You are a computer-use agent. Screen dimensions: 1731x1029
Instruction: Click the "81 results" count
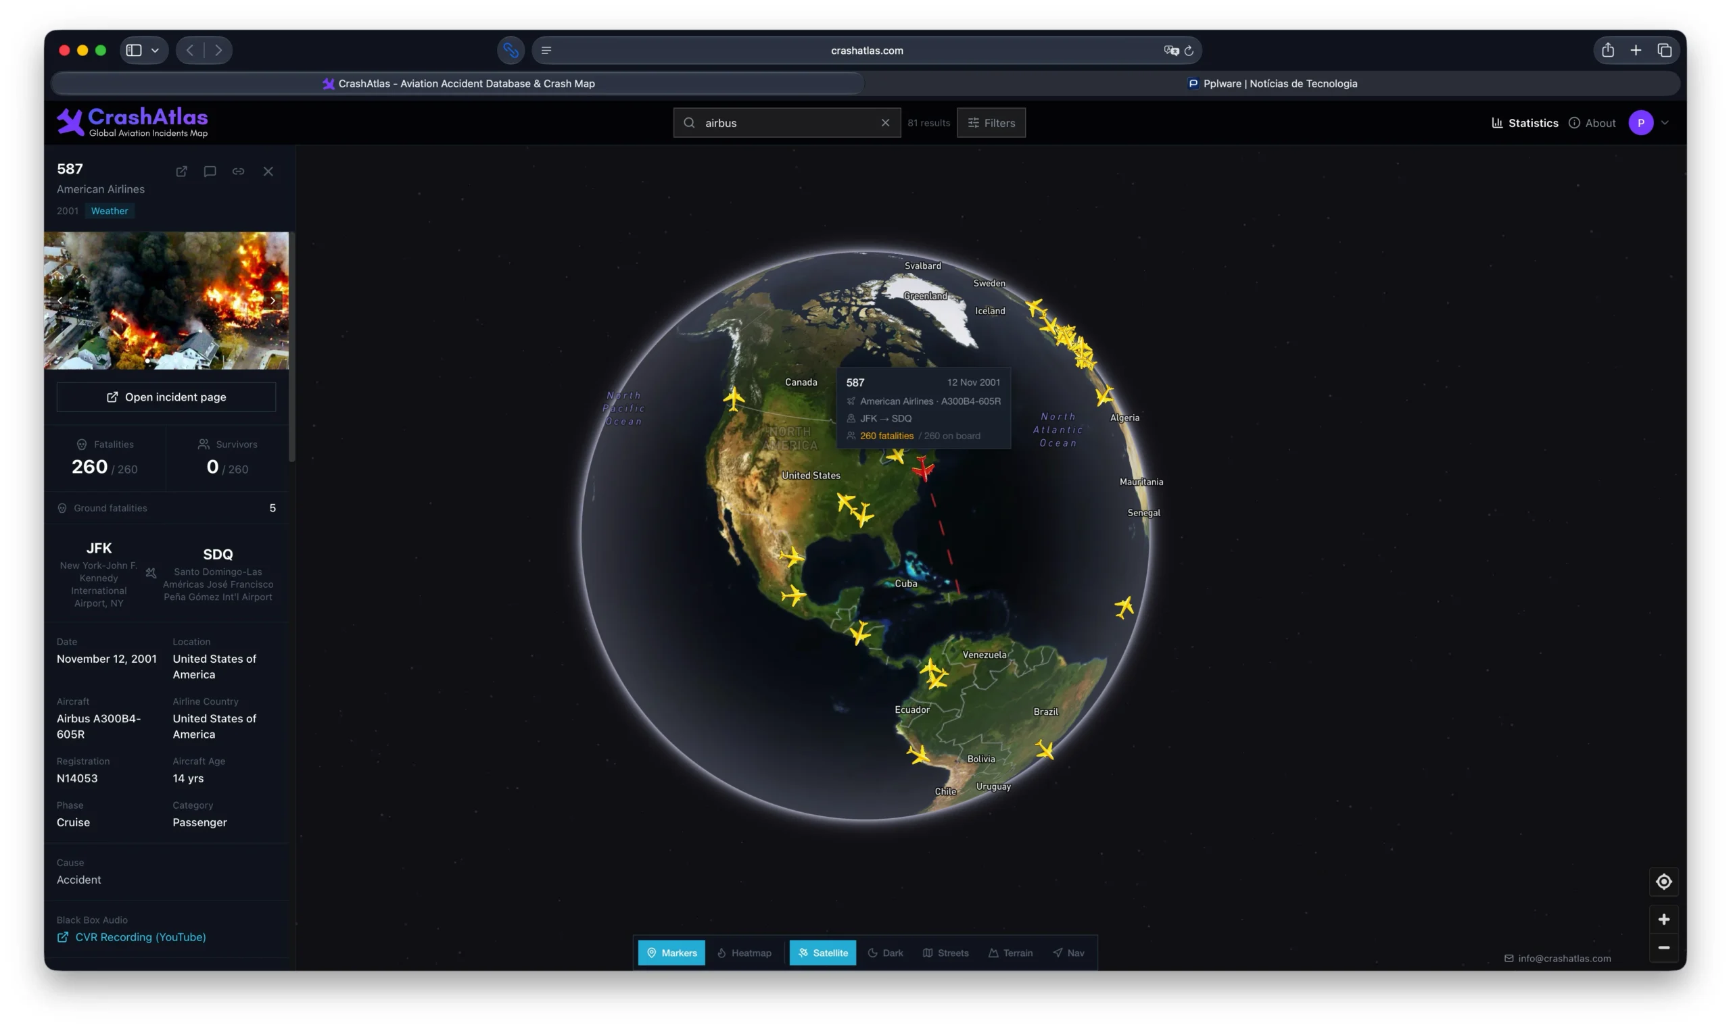tap(928, 123)
